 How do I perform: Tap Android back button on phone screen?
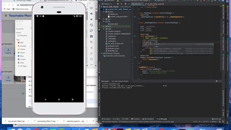(x=45, y=100)
